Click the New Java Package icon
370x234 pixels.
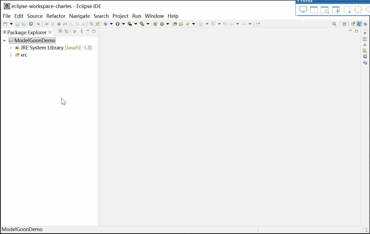click(x=156, y=24)
